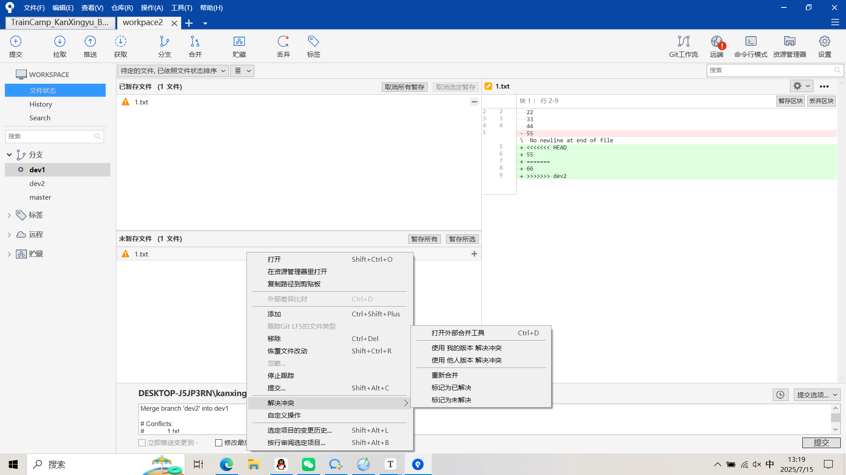Open the diff settings gear dropdown
The width and height of the screenshot is (846, 475).
801,86
